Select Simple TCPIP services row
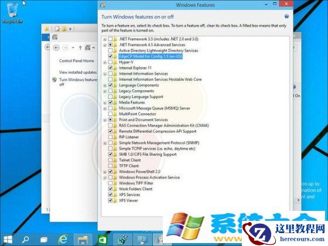The image size is (328, 246). (x=157, y=149)
